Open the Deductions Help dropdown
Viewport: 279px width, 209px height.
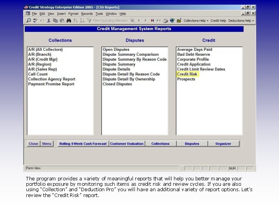pyautogui.click(x=241, y=21)
